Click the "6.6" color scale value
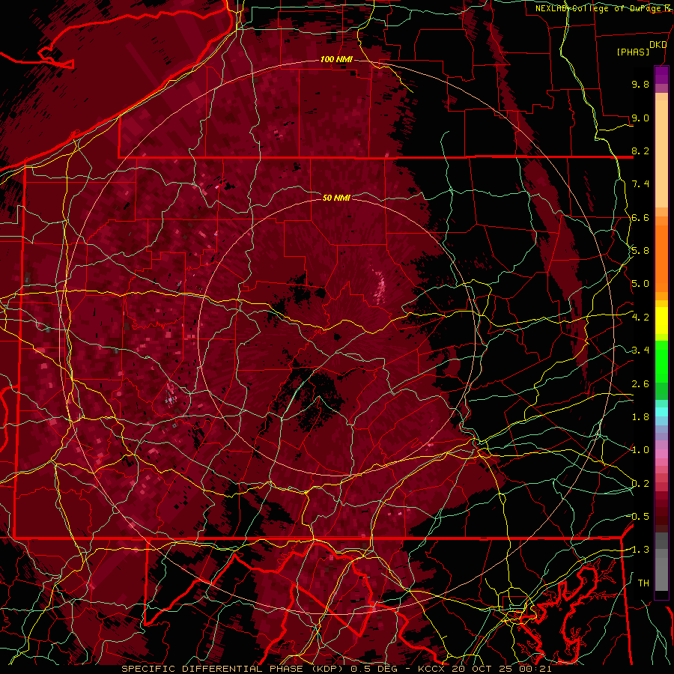The image size is (674, 674). tap(640, 217)
